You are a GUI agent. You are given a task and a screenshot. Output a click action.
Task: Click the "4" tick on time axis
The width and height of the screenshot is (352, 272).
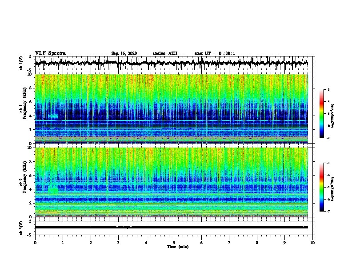[x=146, y=243]
